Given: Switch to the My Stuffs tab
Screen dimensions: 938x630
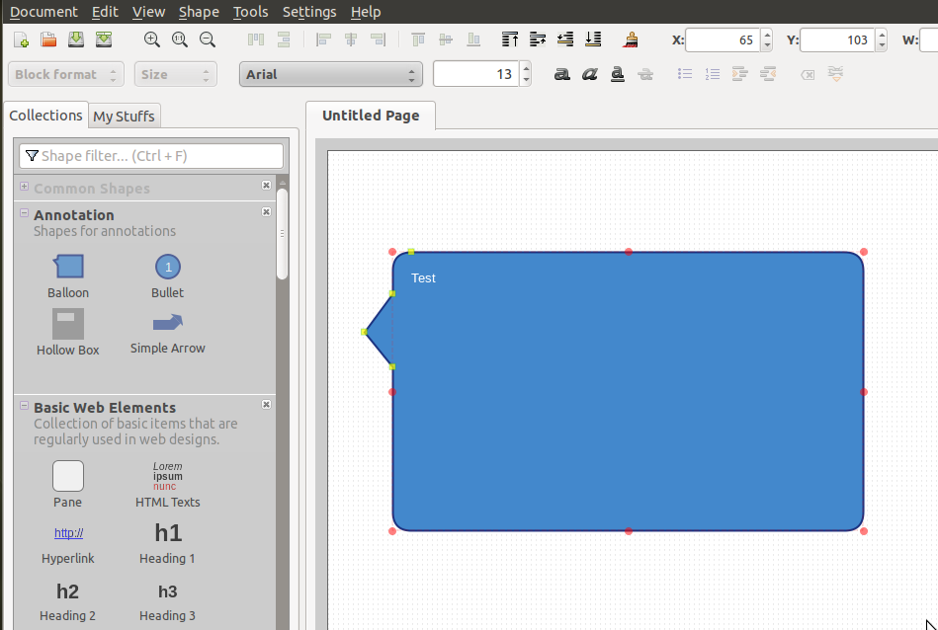Looking at the screenshot, I should [124, 116].
